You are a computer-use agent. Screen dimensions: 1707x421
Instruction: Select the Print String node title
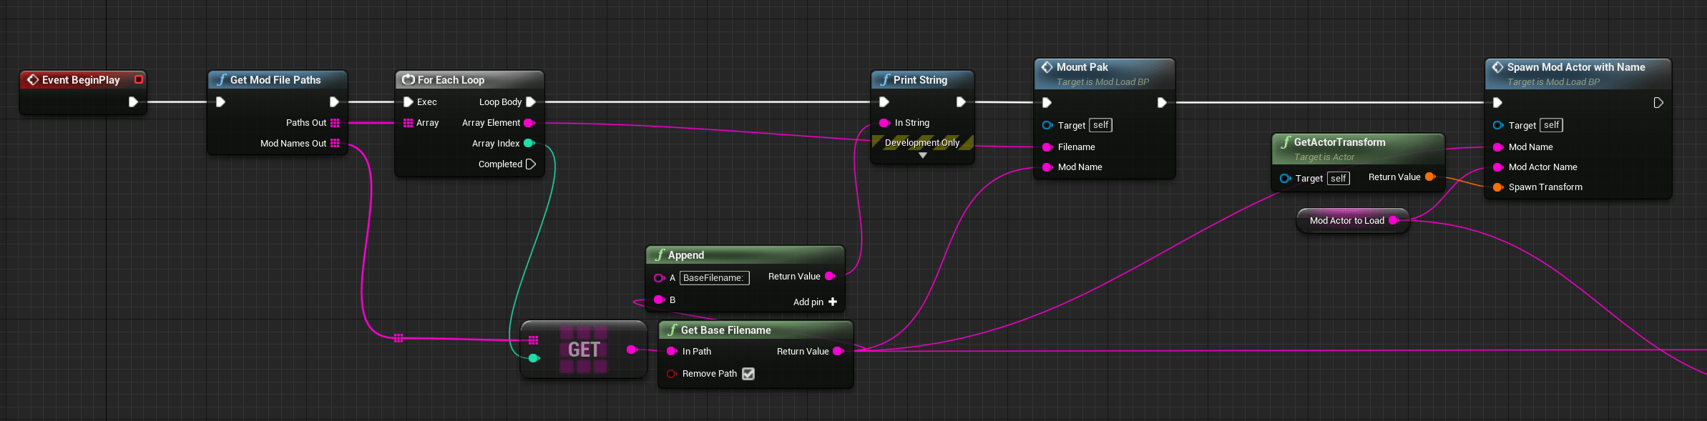pyautogui.click(x=920, y=80)
